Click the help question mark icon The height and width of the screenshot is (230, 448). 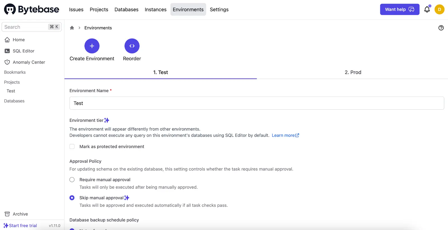(441, 28)
